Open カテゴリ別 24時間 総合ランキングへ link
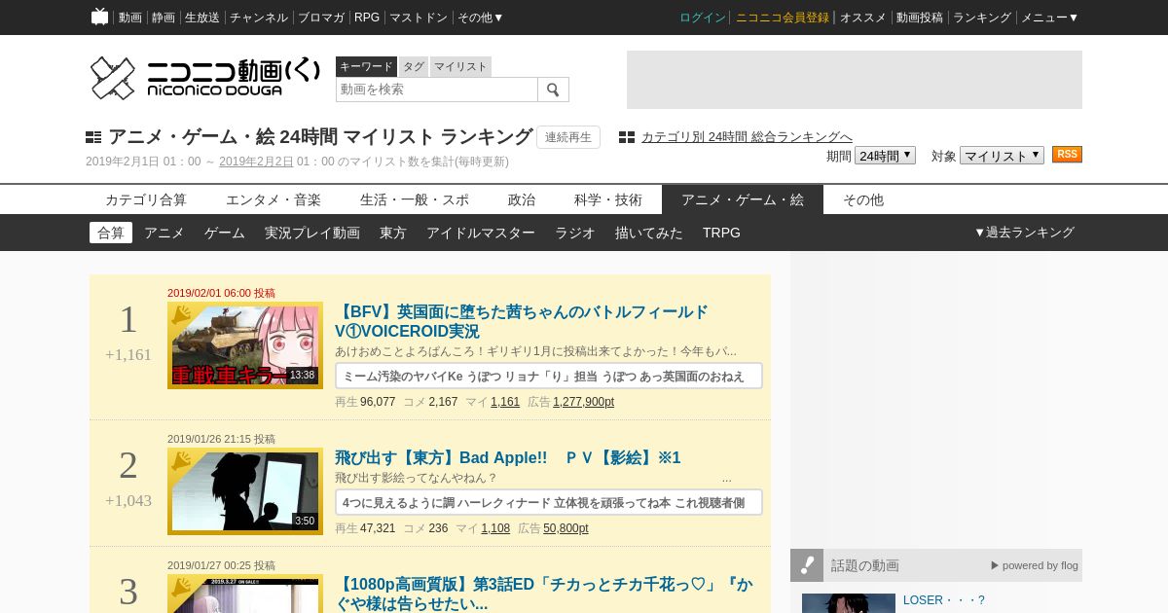This screenshot has width=1168, height=613. click(747, 137)
